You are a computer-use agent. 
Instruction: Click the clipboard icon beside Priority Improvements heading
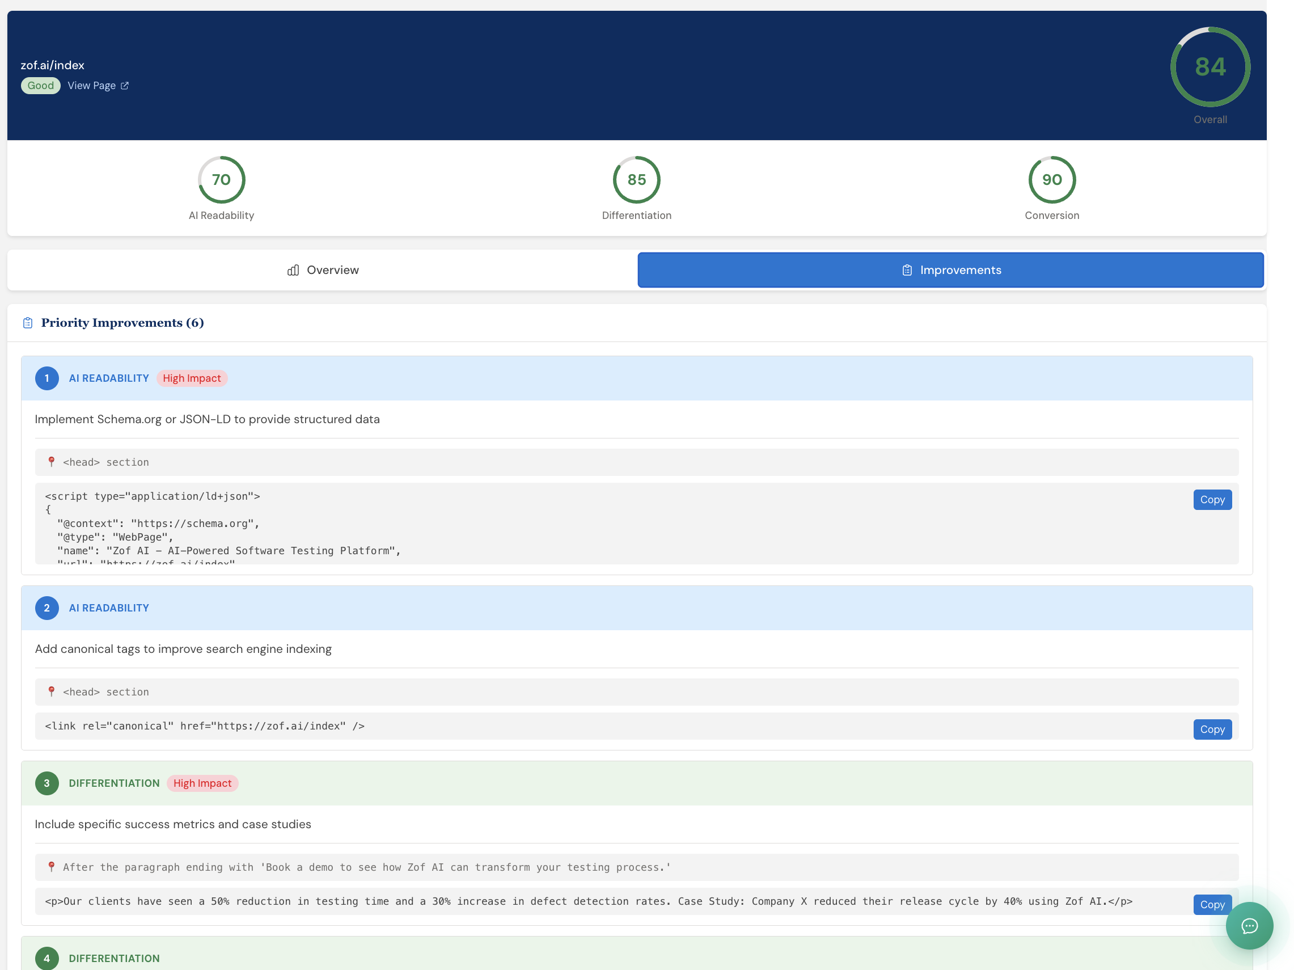[x=27, y=322]
